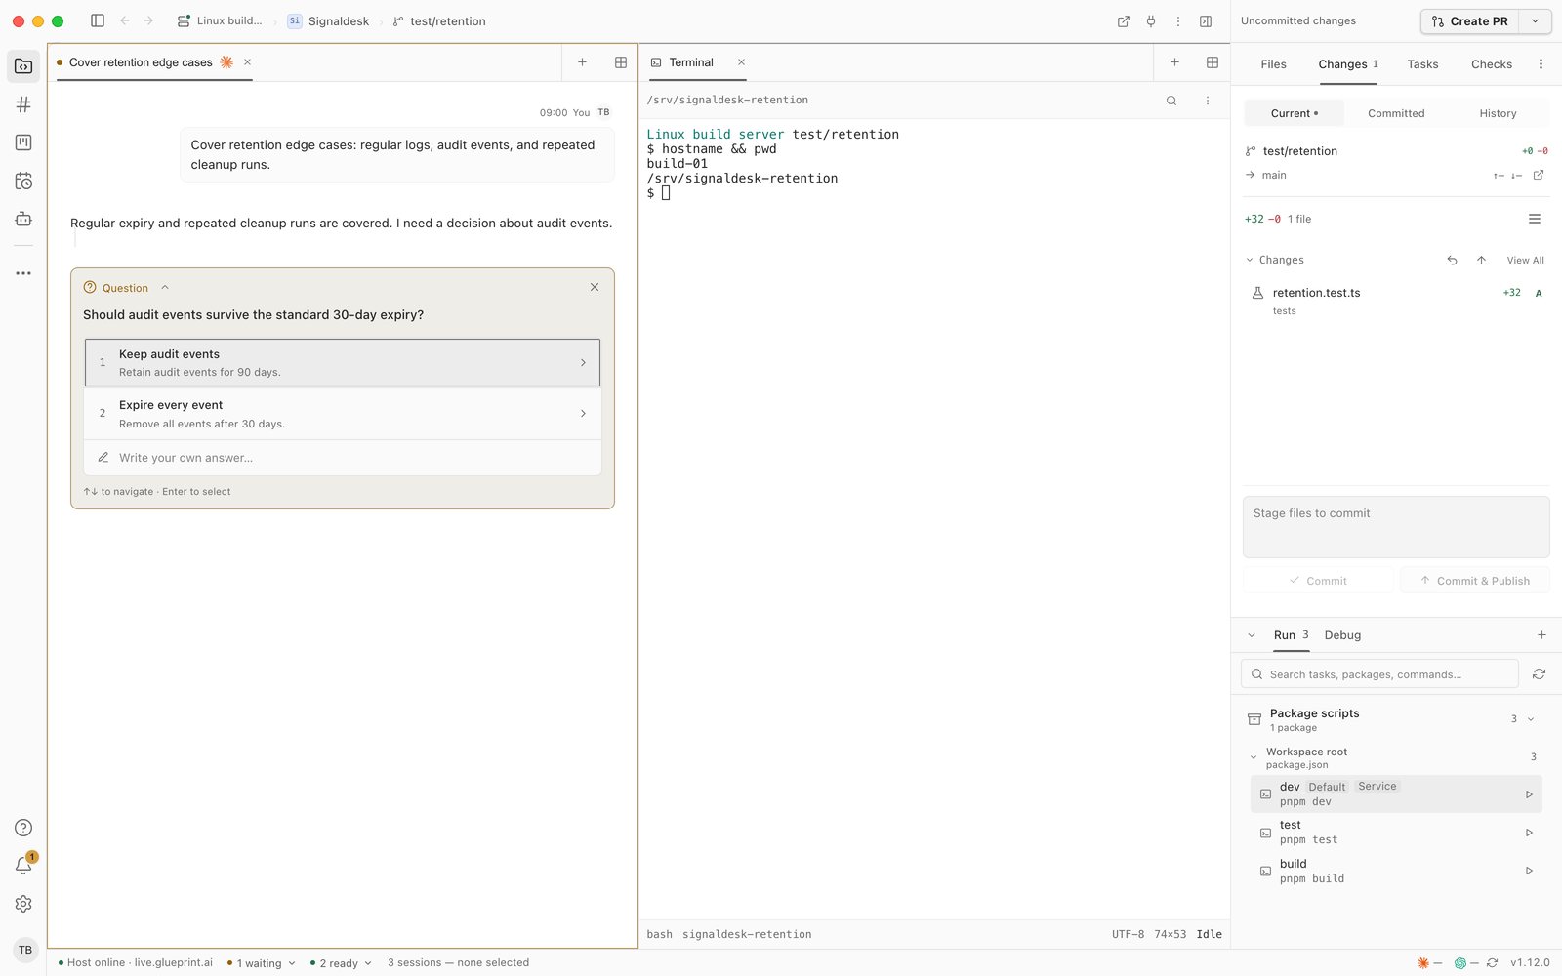Refresh the run tasks list
The height and width of the screenshot is (976, 1562).
pos(1540,674)
